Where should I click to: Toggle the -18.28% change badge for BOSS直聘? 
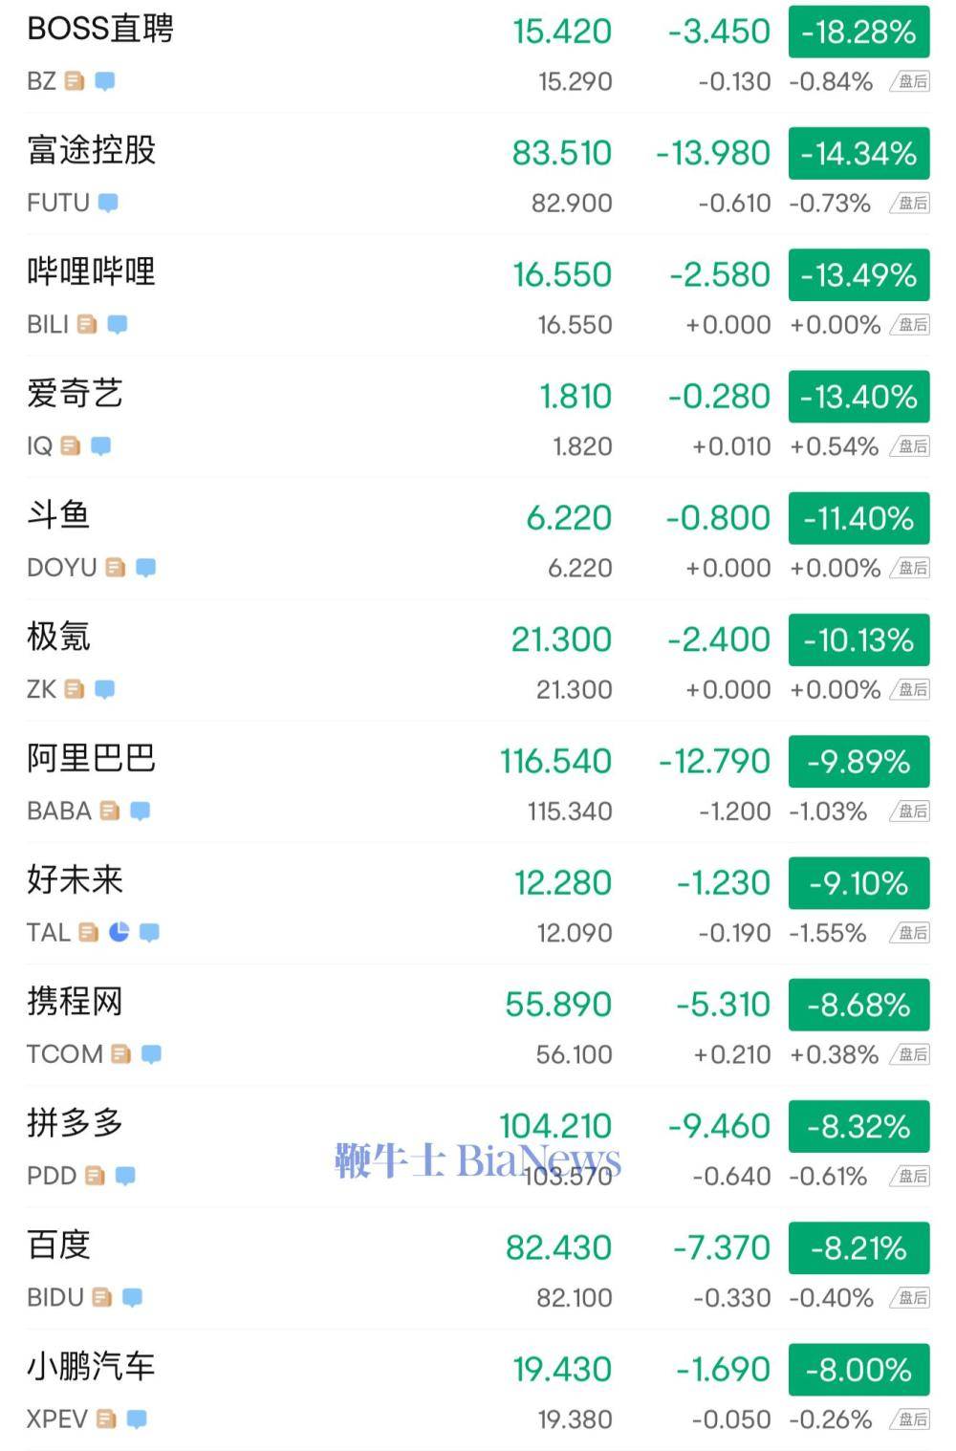tap(858, 32)
